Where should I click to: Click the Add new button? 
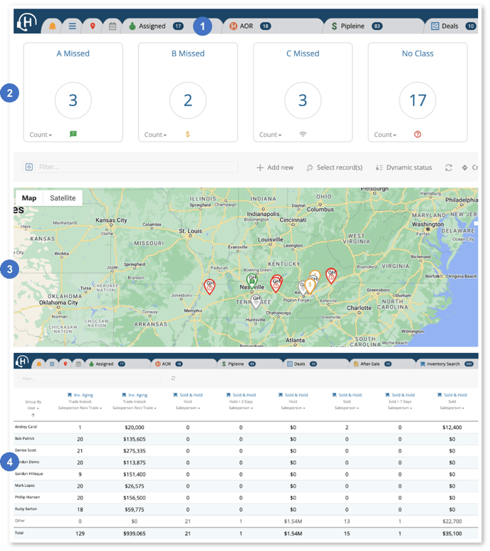[x=275, y=168]
